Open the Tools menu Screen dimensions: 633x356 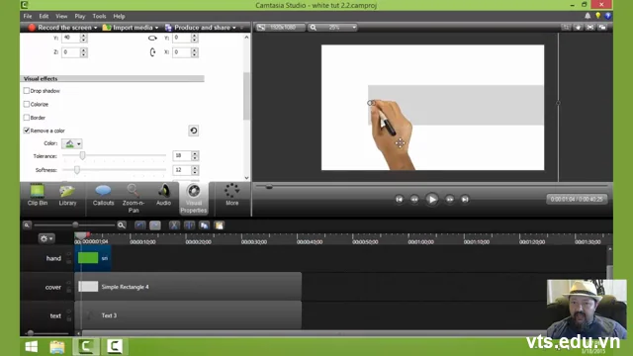99,16
